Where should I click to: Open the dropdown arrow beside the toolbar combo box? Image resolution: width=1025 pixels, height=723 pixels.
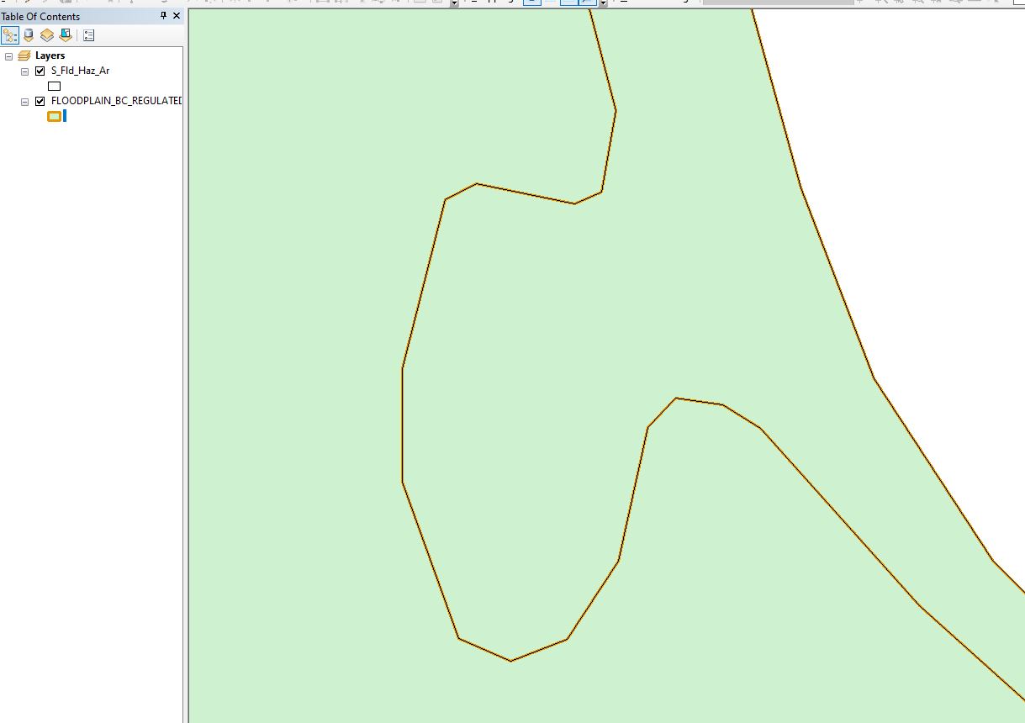(452, 3)
